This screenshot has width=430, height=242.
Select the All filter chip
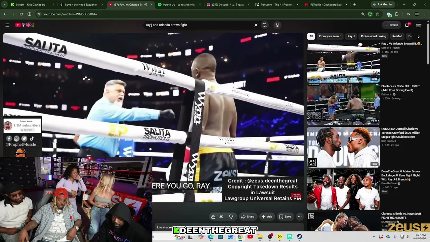(311, 36)
